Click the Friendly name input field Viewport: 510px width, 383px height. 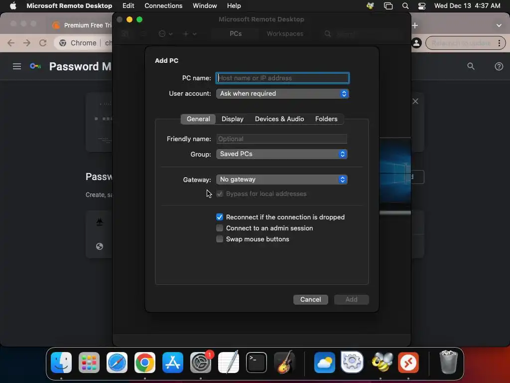click(x=282, y=139)
